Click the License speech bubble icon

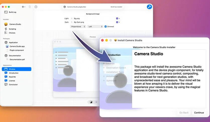[x=6, y=81]
